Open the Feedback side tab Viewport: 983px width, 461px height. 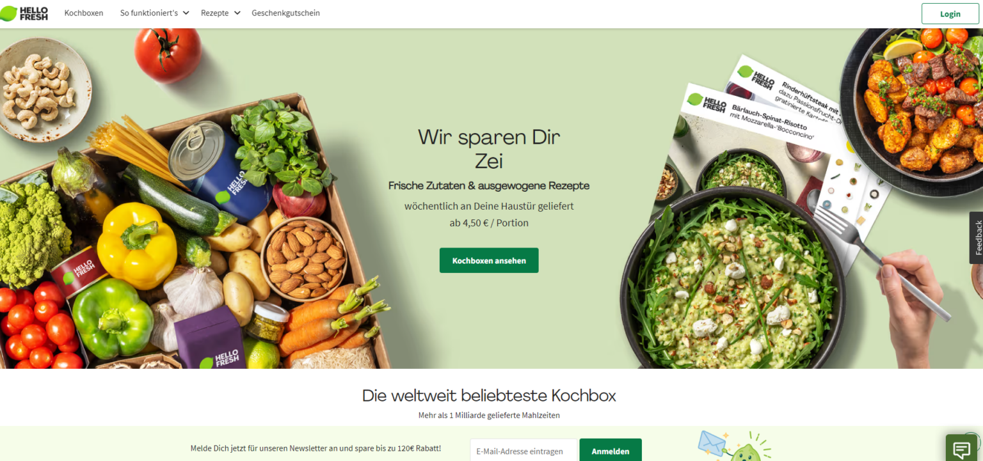[977, 238]
